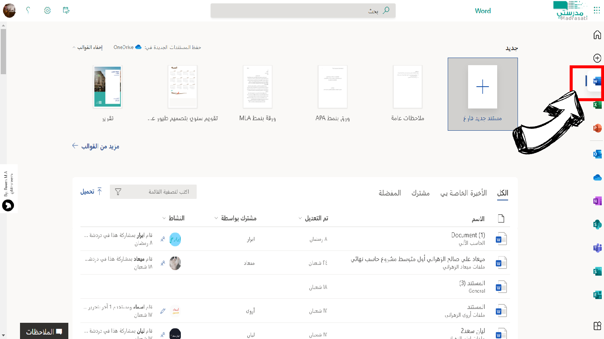Image resolution: width=604 pixels, height=339 pixels.
Task: Open OneDrive from the sidebar
Action: 597,177
